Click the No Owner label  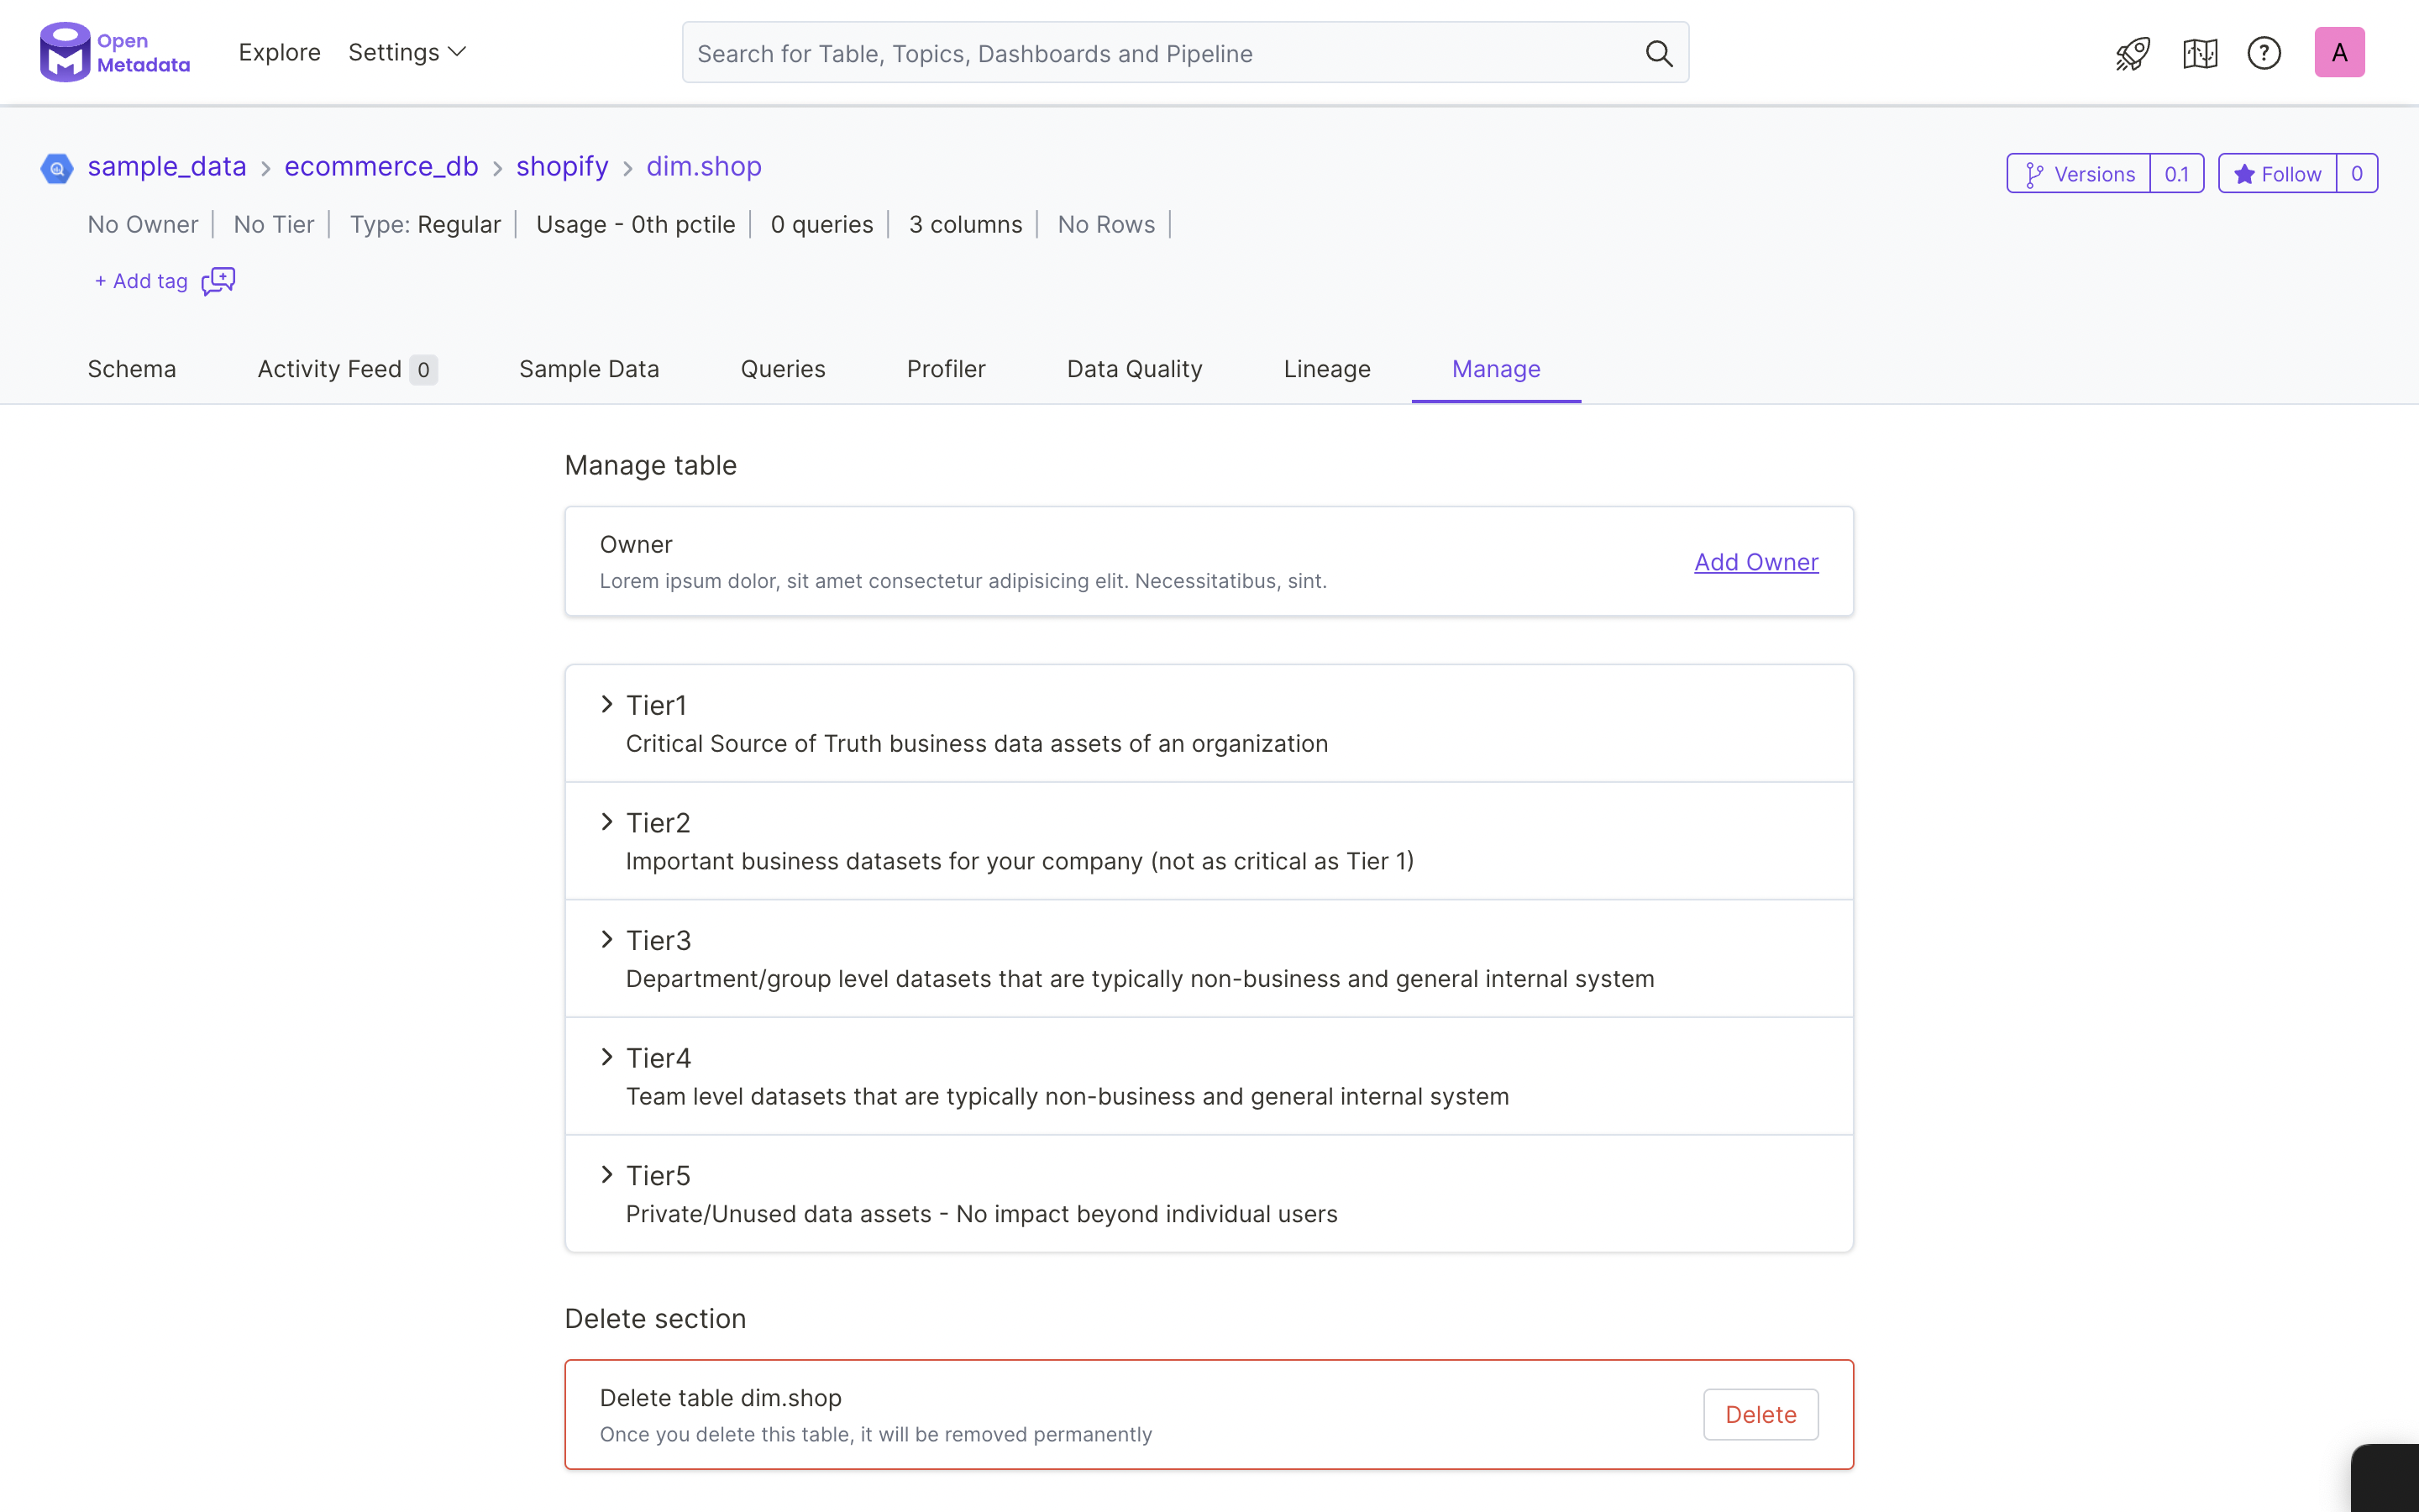click(x=143, y=224)
